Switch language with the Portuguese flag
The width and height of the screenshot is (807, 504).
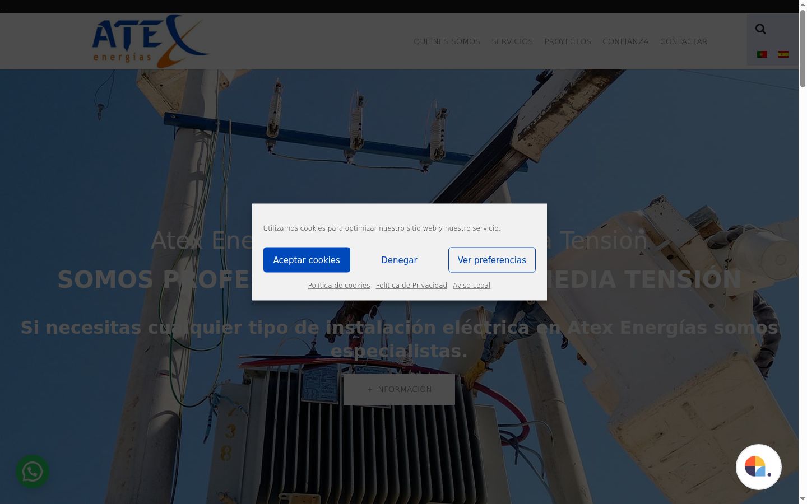762,54
